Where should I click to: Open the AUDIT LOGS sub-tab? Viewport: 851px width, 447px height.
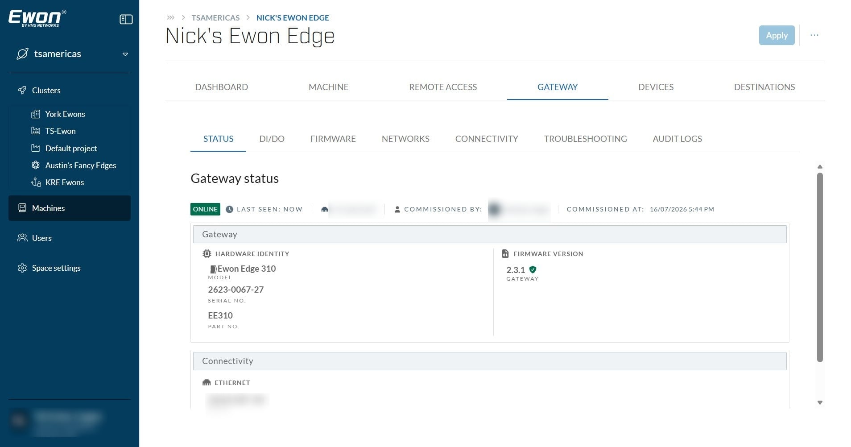(677, 139)
